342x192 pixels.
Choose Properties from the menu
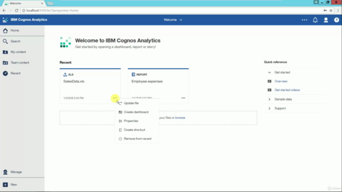pyautogui.click(x=137, y=121)
